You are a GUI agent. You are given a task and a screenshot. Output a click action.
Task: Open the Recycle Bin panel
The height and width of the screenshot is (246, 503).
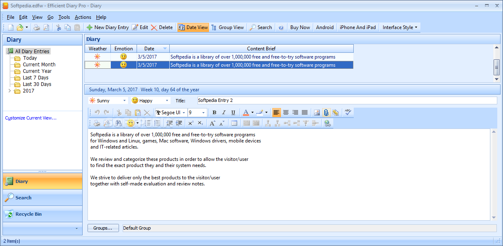[x=43, y=214]
